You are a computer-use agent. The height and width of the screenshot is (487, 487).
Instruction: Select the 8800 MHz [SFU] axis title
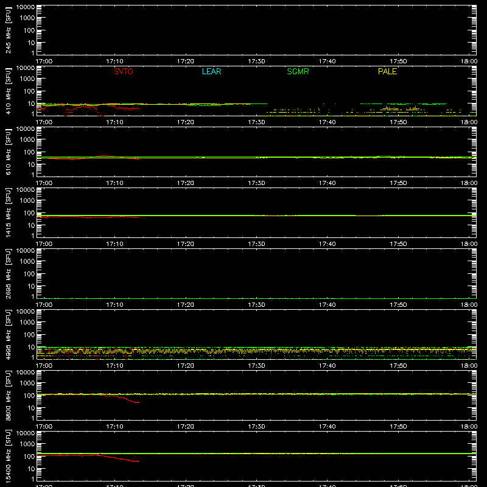(x=8, y=395)
